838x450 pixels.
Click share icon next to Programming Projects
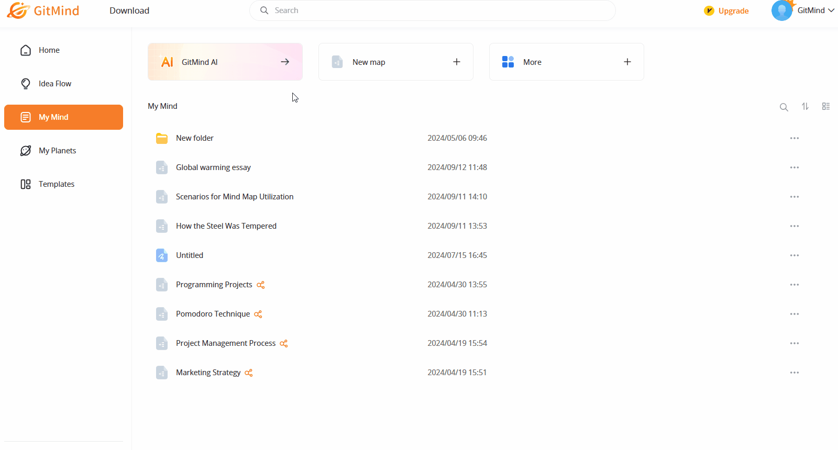tap(260, 285)
